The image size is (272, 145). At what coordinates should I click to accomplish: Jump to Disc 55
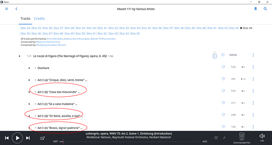(135, 33)
